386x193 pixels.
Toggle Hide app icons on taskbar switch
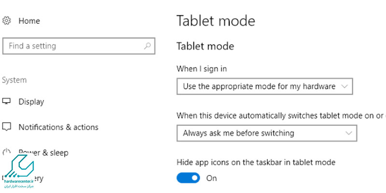point(188,178)
